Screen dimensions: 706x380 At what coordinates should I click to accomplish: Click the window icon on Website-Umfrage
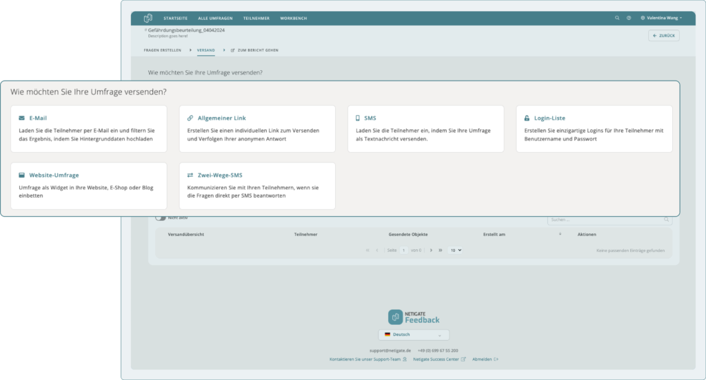coord(21,175)
